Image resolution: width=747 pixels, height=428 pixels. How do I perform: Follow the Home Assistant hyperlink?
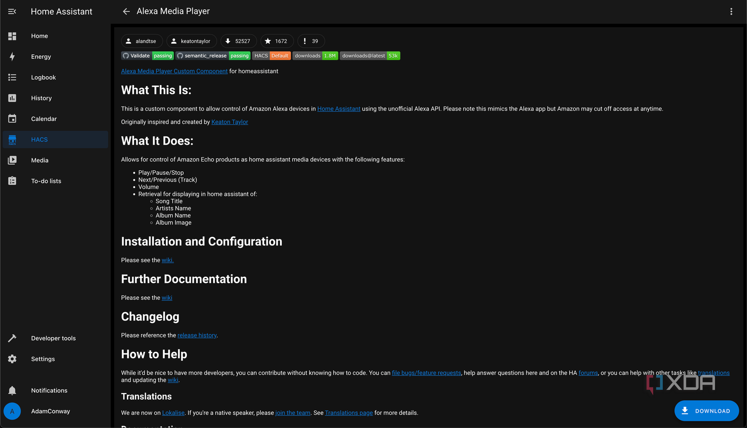338,109
